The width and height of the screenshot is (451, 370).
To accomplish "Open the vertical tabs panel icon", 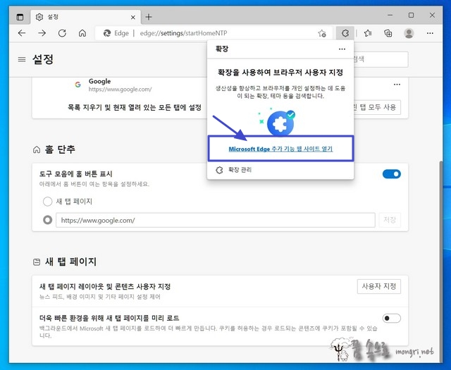I will 20,17.
